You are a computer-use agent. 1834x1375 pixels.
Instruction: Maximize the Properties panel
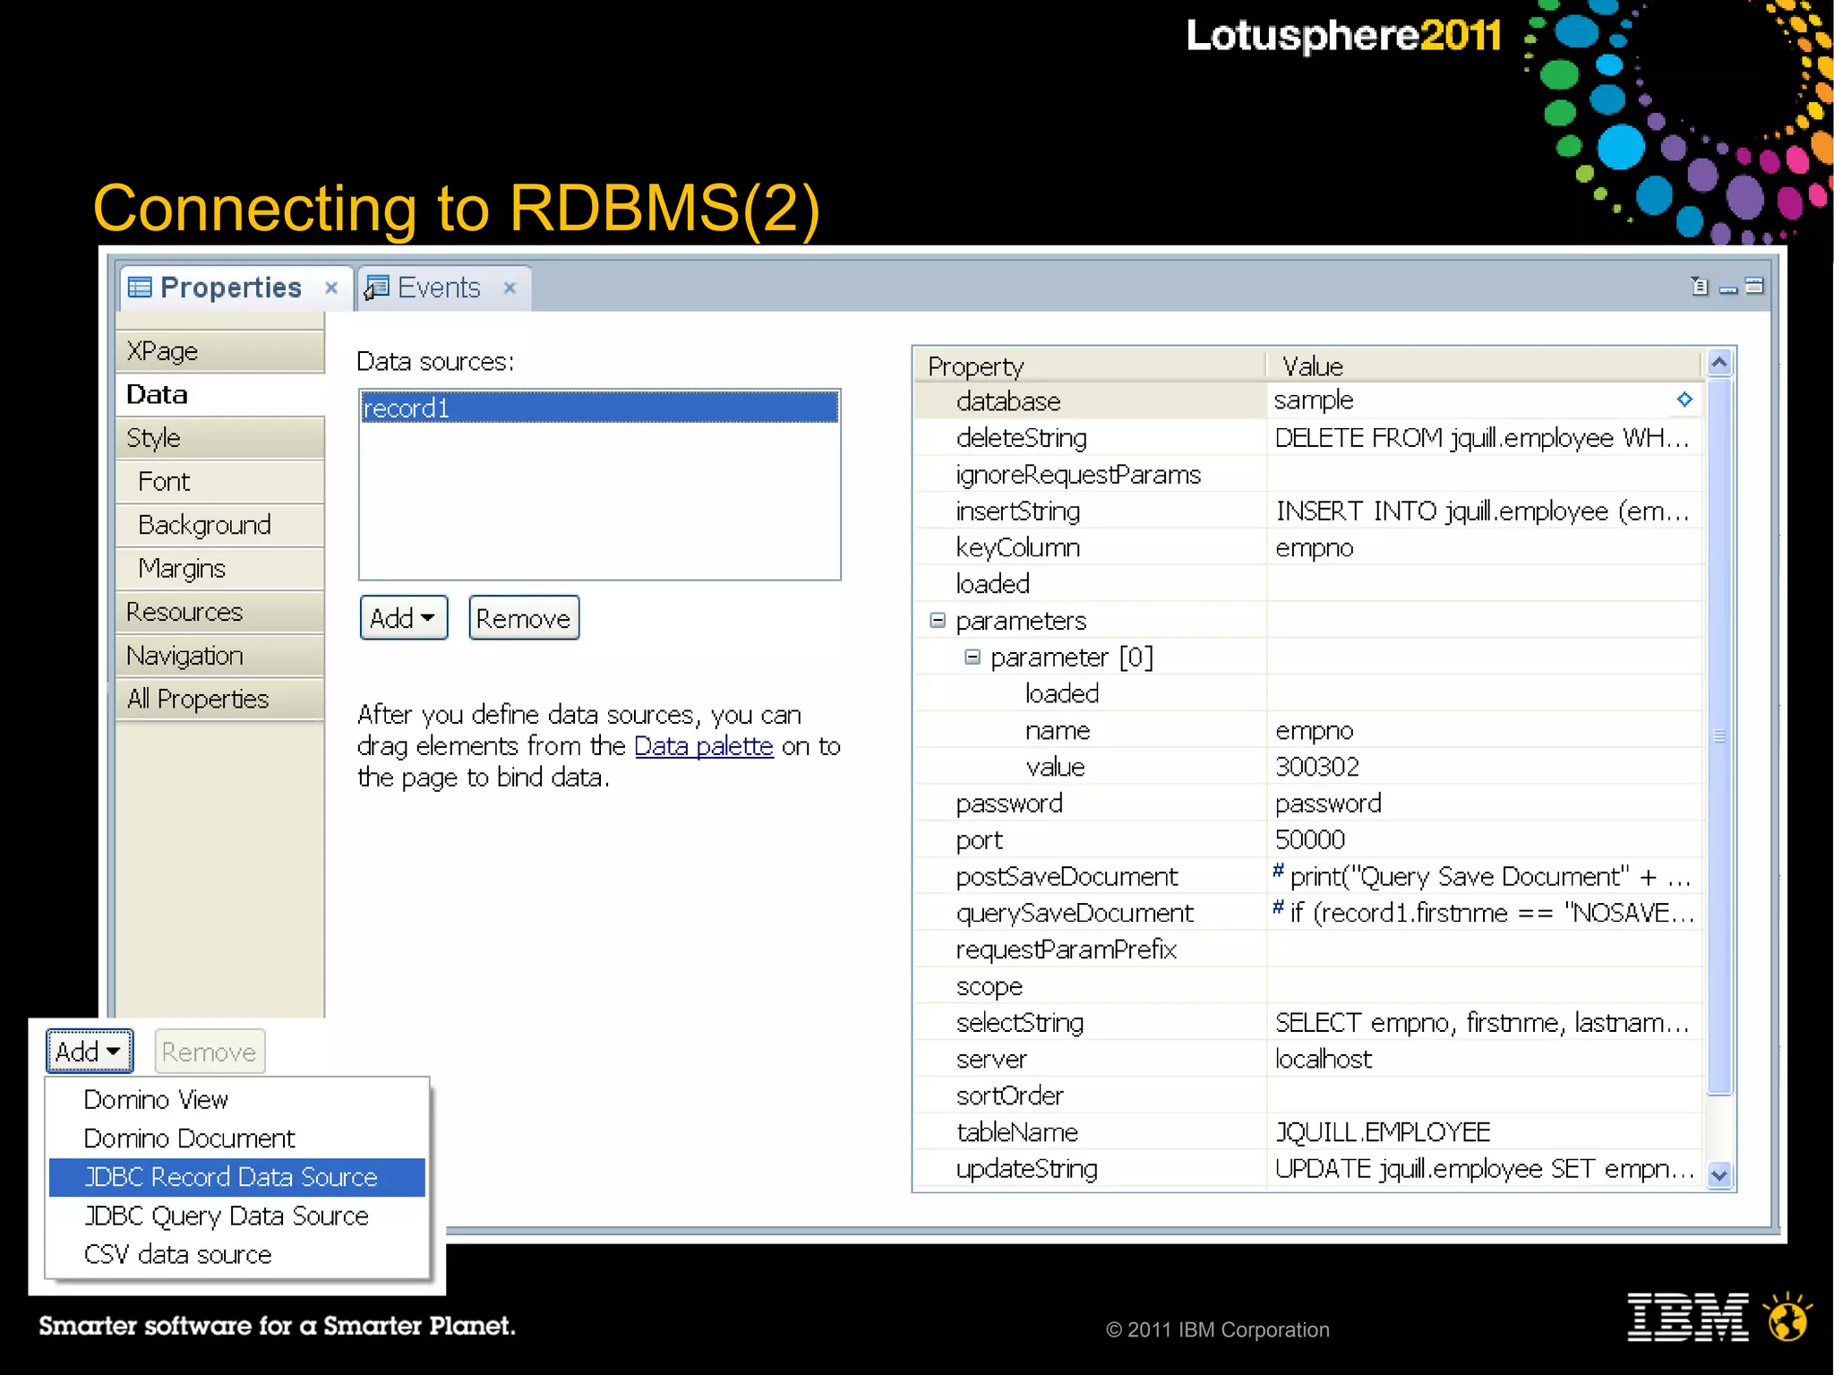tap(1754, 286)
